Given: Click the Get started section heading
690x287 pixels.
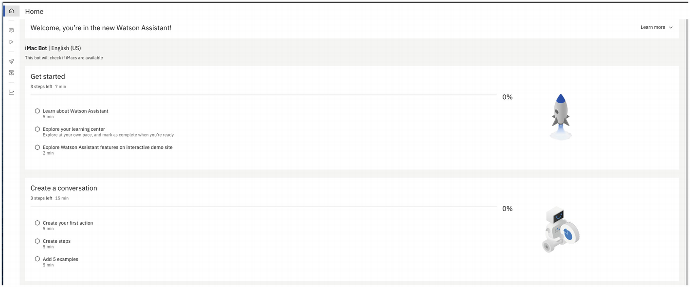Looking at the screenshot, I should [48, 76].
